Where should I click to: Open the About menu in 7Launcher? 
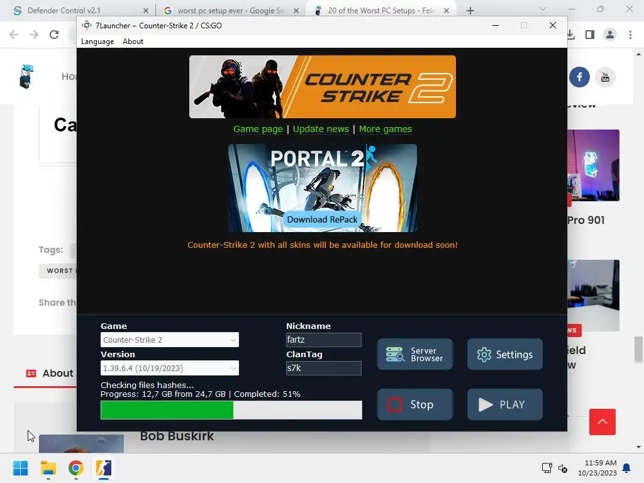point(133,42)
